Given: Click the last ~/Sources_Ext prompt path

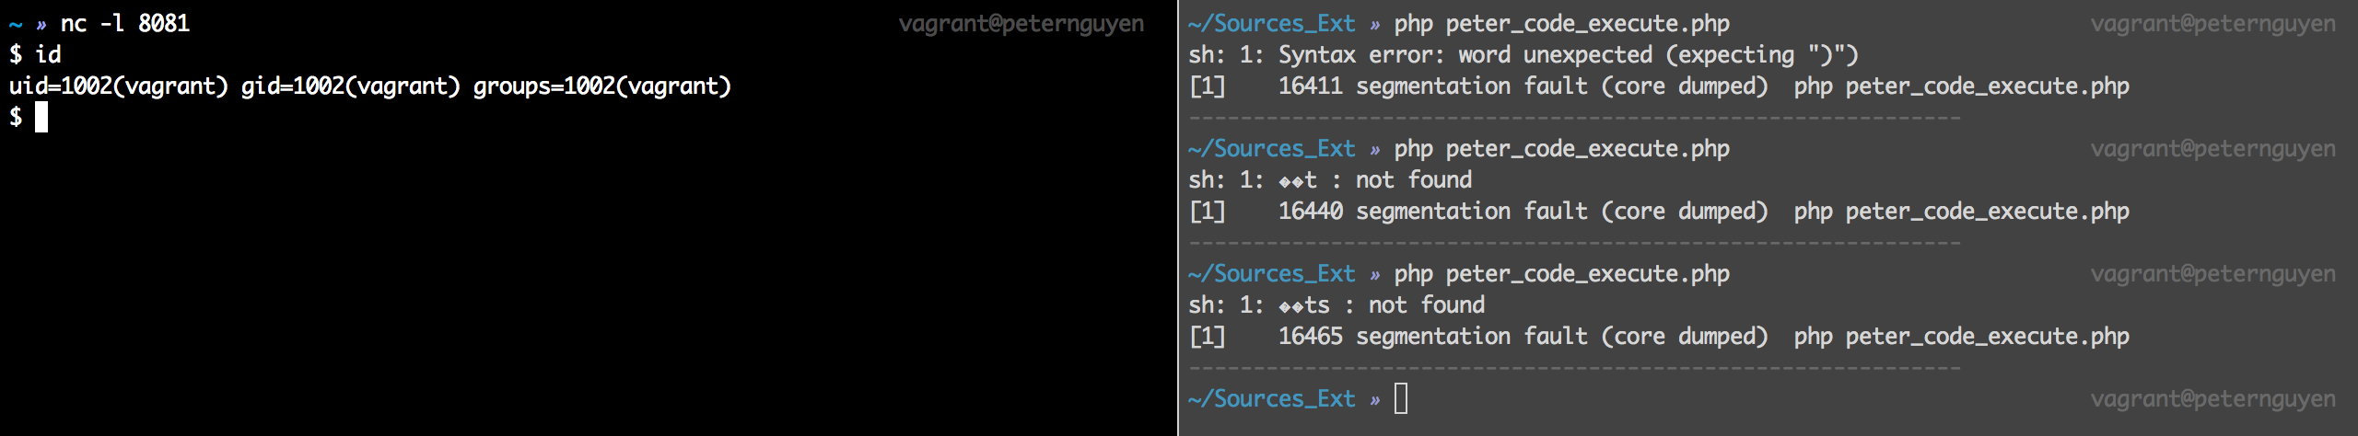Looking at the screenshot, I should pos(1271,399).
